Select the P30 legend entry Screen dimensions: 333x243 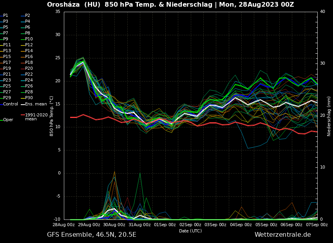tap(29, 98)
